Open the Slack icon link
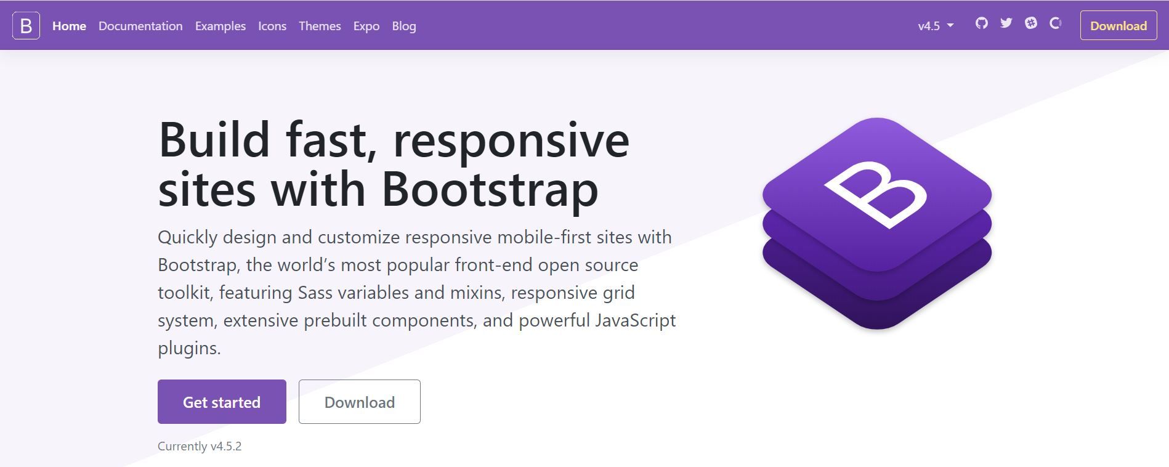Screen dimensions: 1169x467 (1031, 23)
